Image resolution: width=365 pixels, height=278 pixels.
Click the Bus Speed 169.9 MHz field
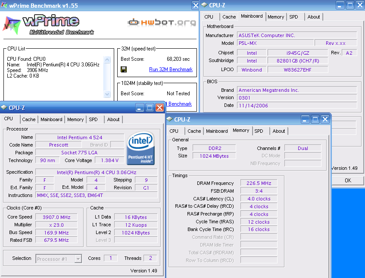(x=56, y=233)
